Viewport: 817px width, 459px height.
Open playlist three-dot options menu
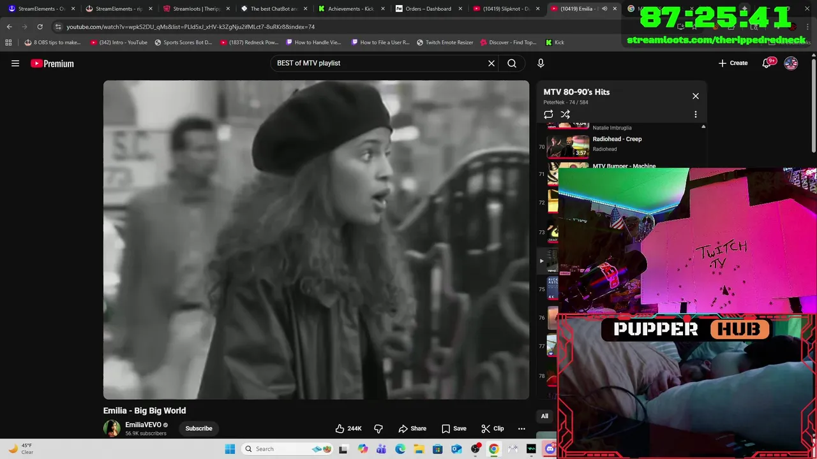click(696, 115)
